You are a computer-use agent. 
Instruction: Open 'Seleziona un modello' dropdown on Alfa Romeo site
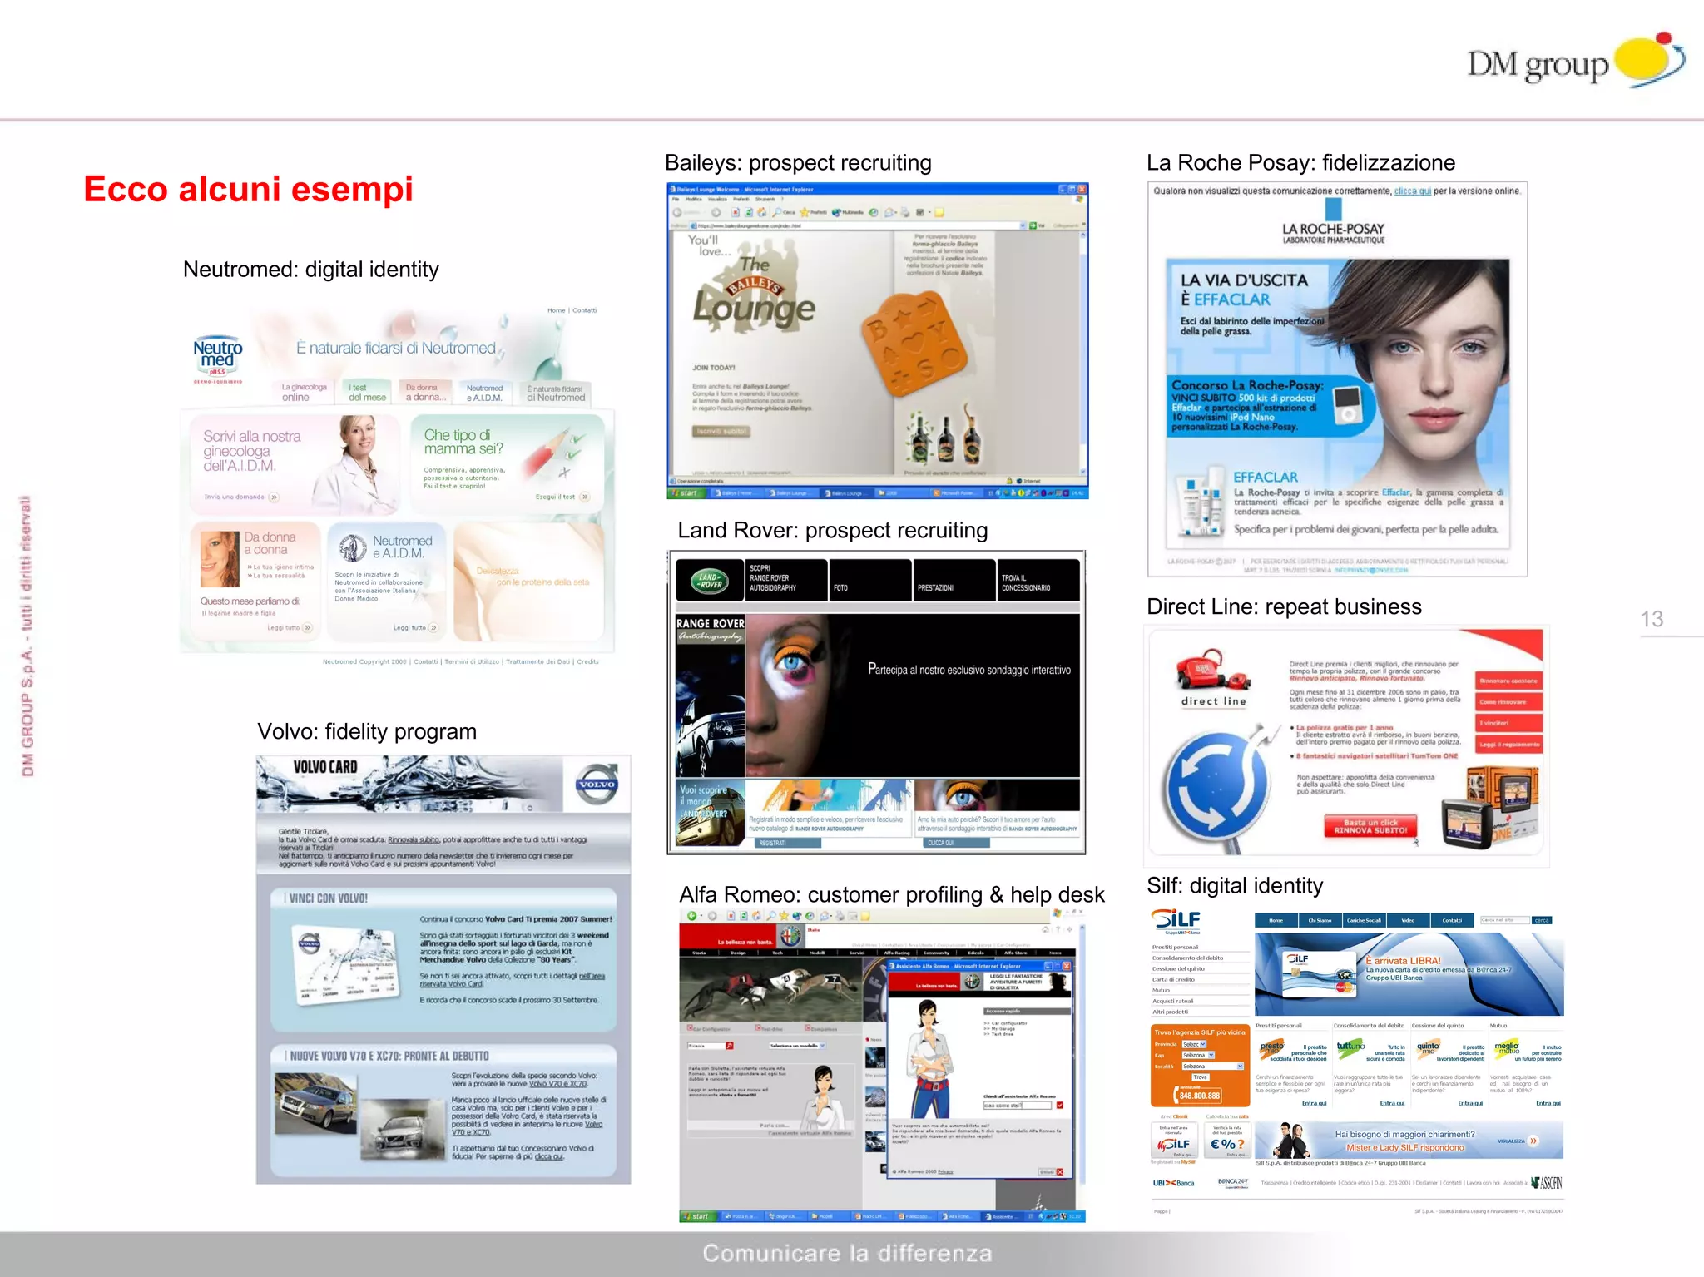tap(798, 1046)
